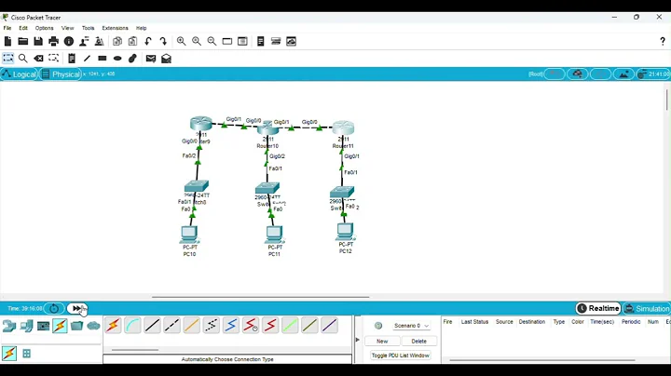Pick the light-blue console cable
The width and height of the screenshot is (671, 376).
pos(132,326)
